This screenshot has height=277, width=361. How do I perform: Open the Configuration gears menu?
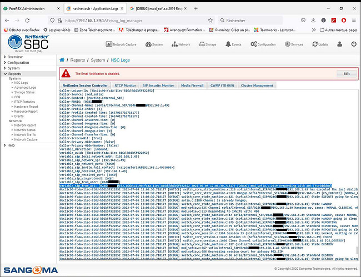click(x=263, y=44)
